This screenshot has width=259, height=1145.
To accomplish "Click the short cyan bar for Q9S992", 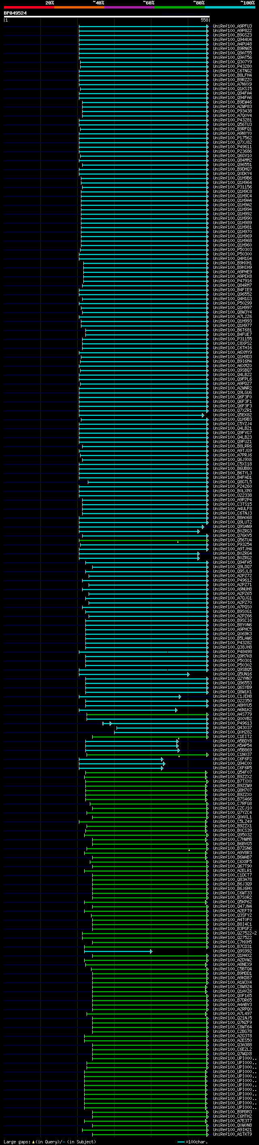I will 118,951.
